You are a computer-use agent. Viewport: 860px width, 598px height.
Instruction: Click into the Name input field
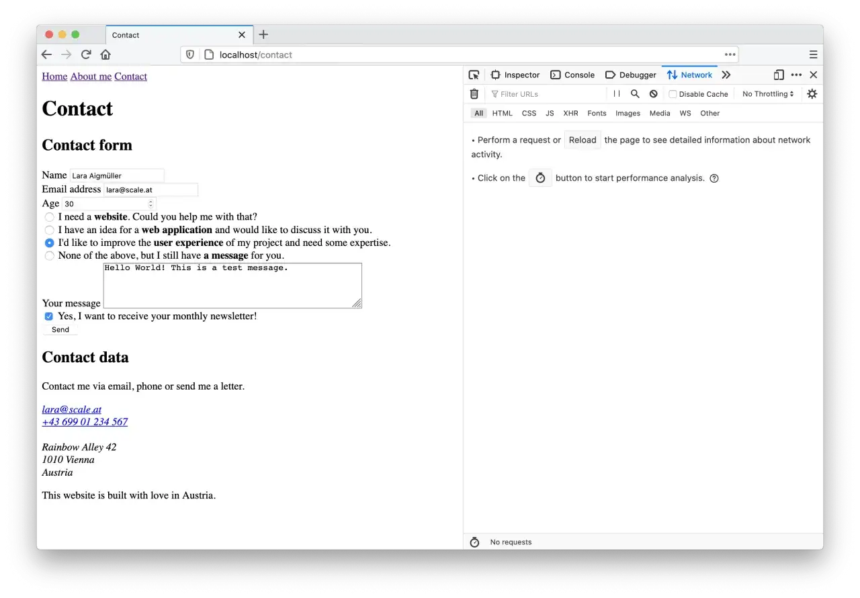(117, 175)
